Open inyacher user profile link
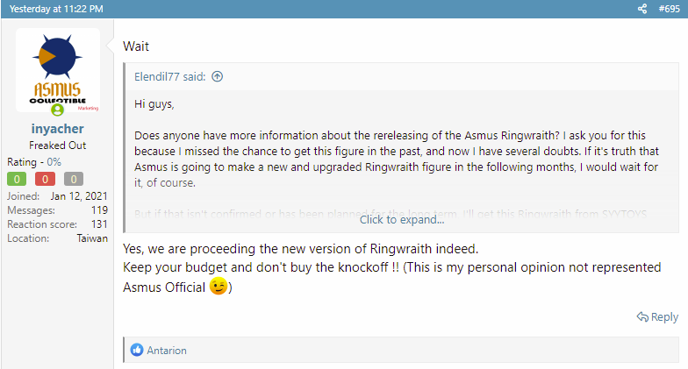Viewport: 688px width, 369px height. tap(58, 129)
